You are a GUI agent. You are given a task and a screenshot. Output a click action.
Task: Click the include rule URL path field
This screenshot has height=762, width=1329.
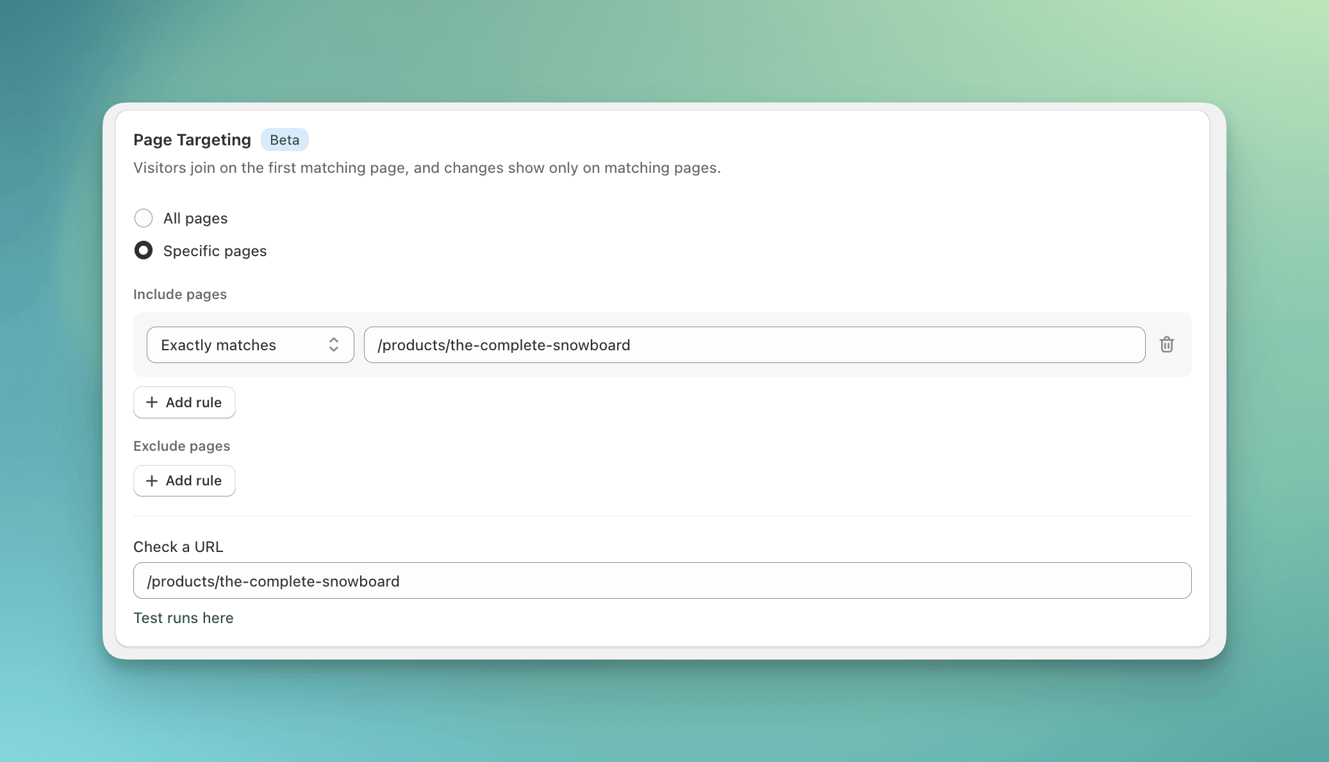click(754, 345)
